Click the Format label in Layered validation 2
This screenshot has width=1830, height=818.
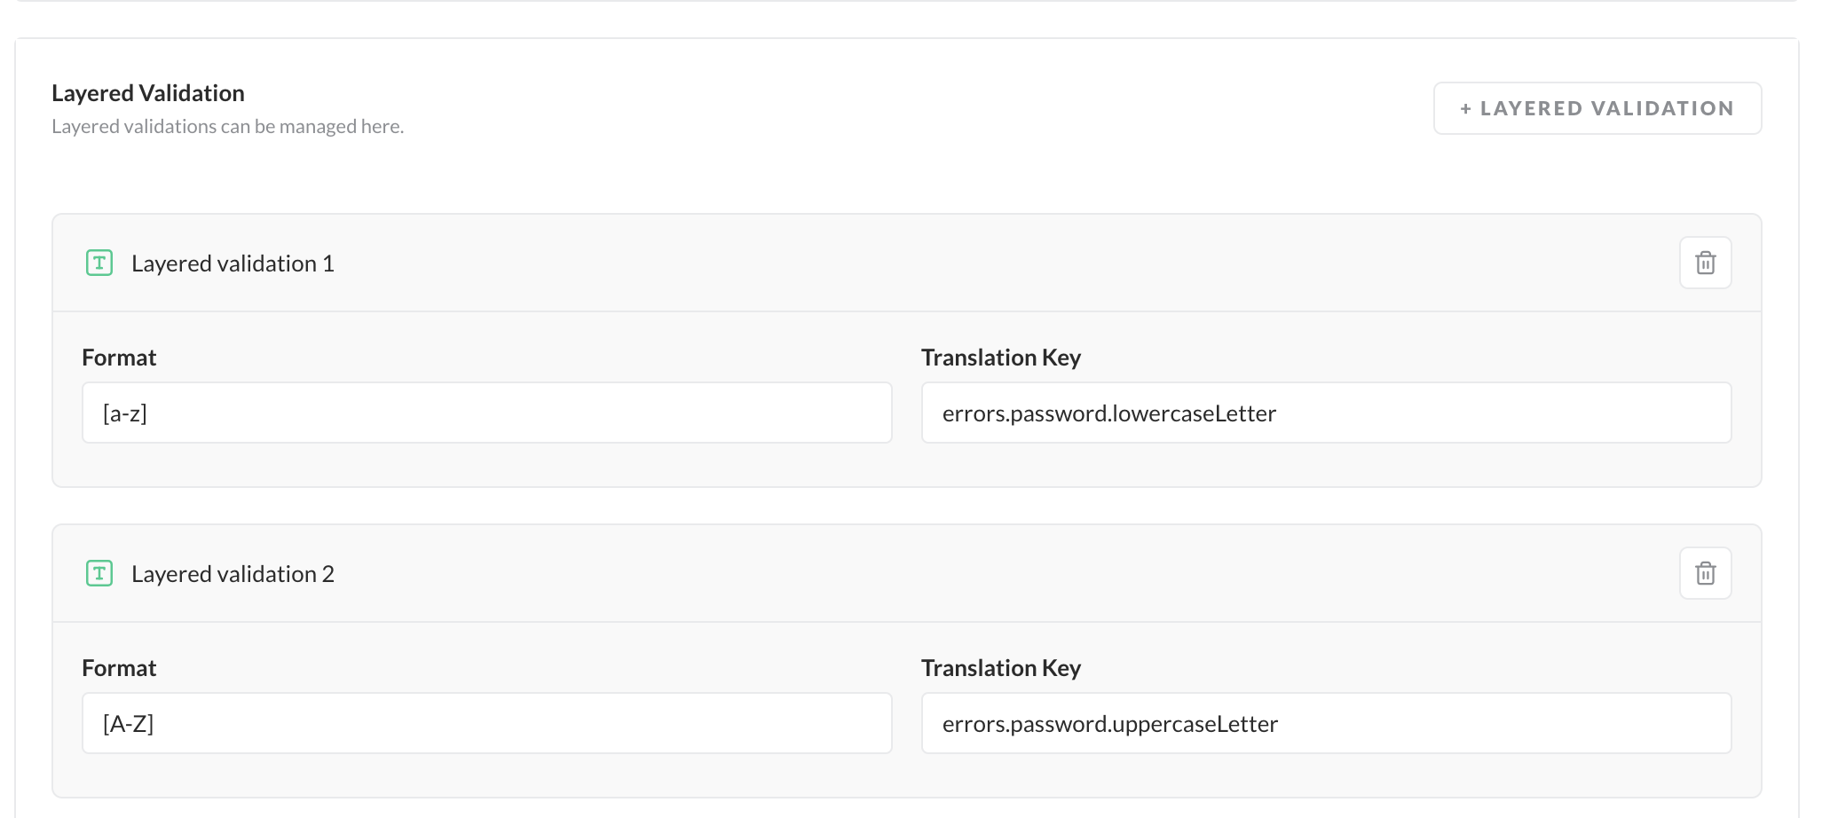click(x=119, y=668)
